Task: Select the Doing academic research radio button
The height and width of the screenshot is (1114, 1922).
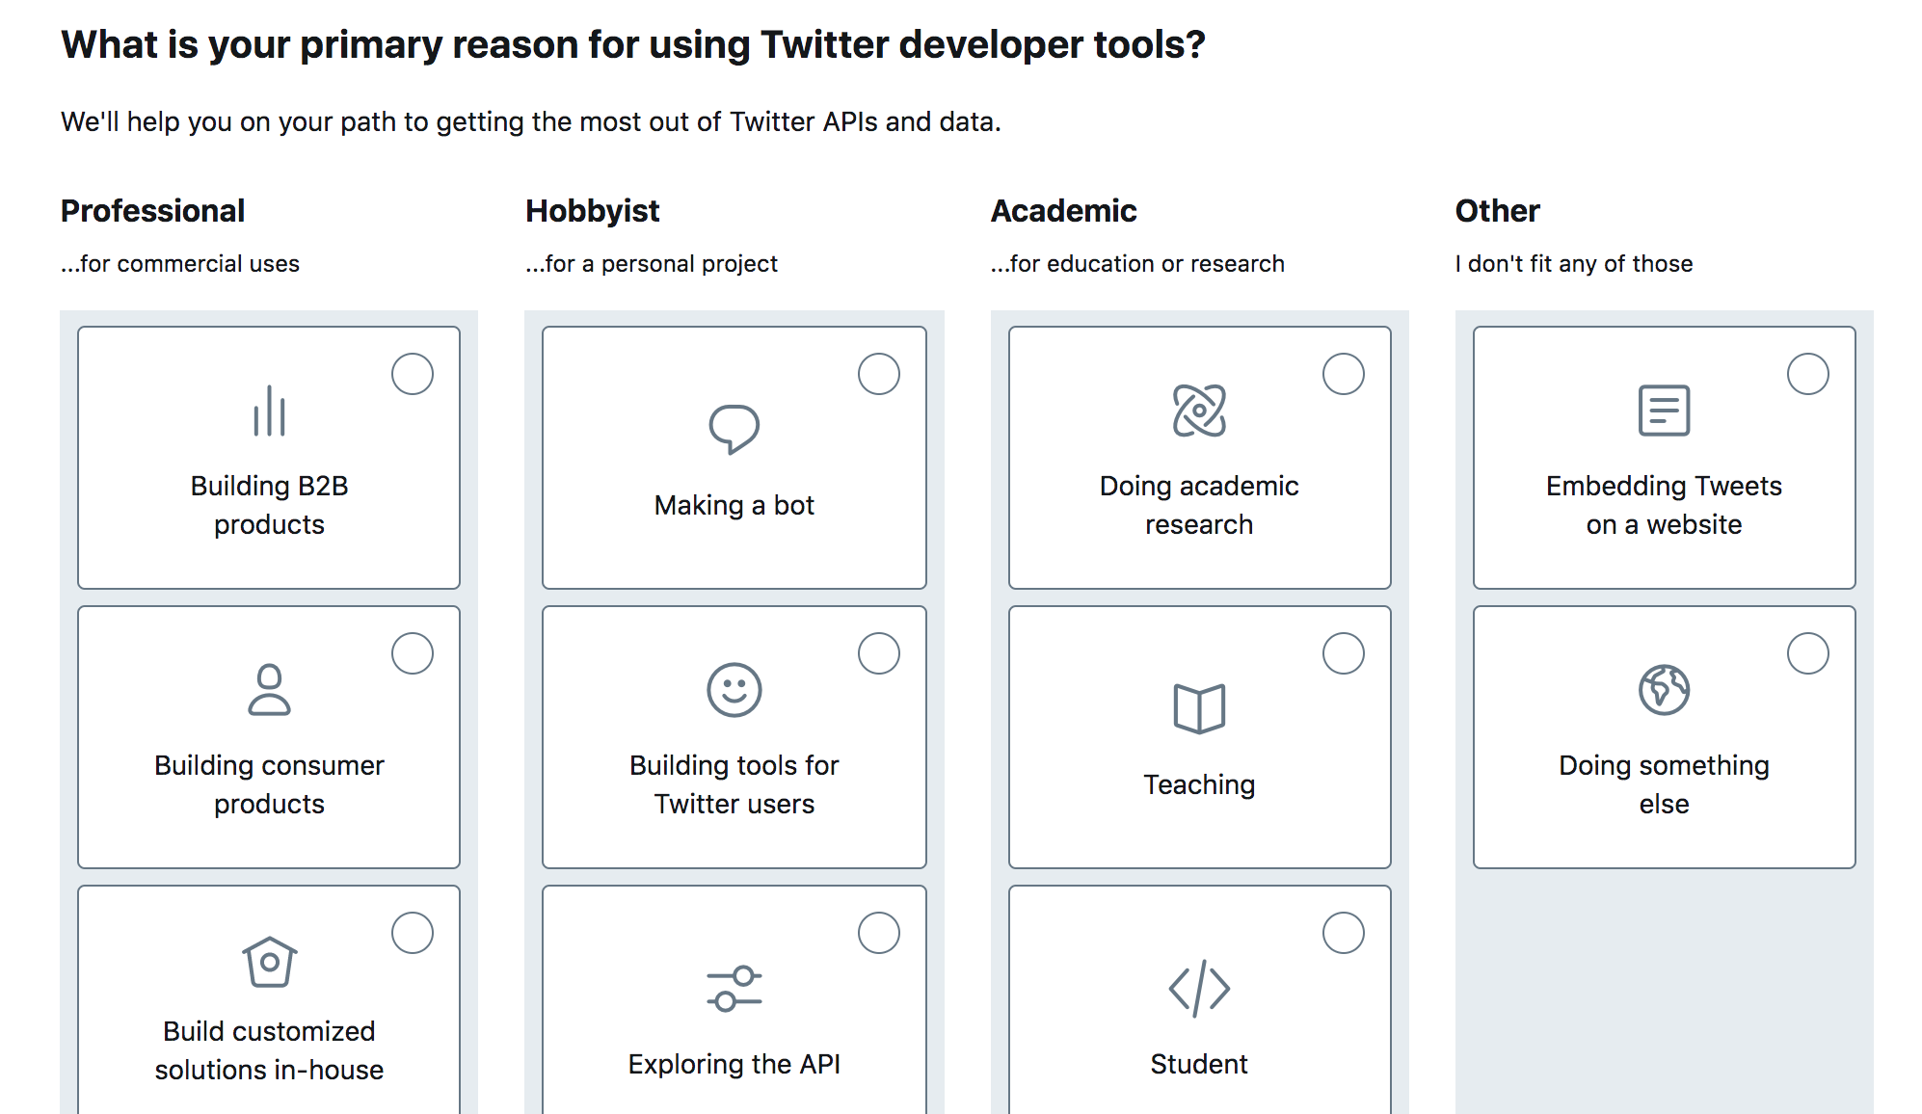Action: (1343, 374)
